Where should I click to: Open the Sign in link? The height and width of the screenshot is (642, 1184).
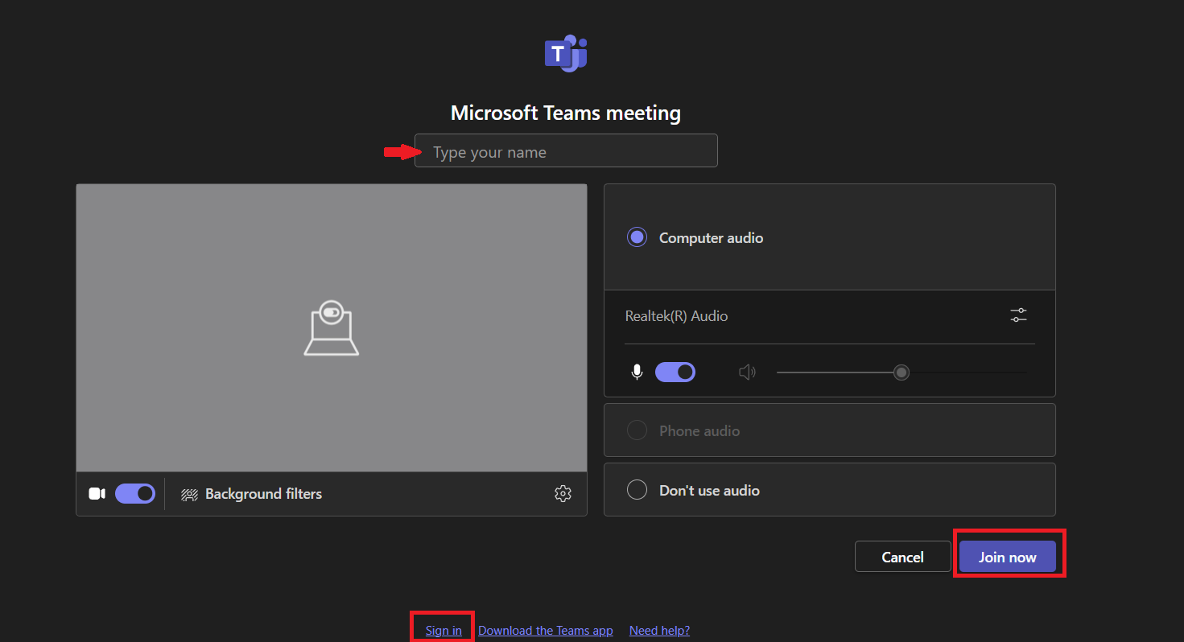pyautogui.click(x=443, y=631)
